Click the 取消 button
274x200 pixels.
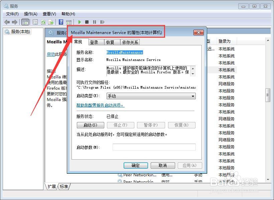[x=163, y=165]
